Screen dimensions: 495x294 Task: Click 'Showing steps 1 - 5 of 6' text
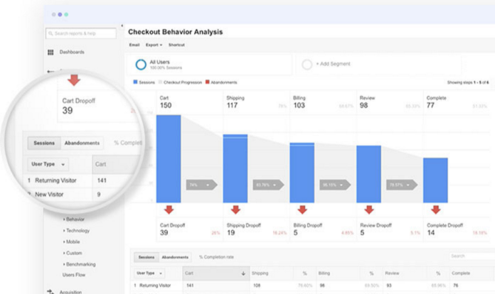468,82
